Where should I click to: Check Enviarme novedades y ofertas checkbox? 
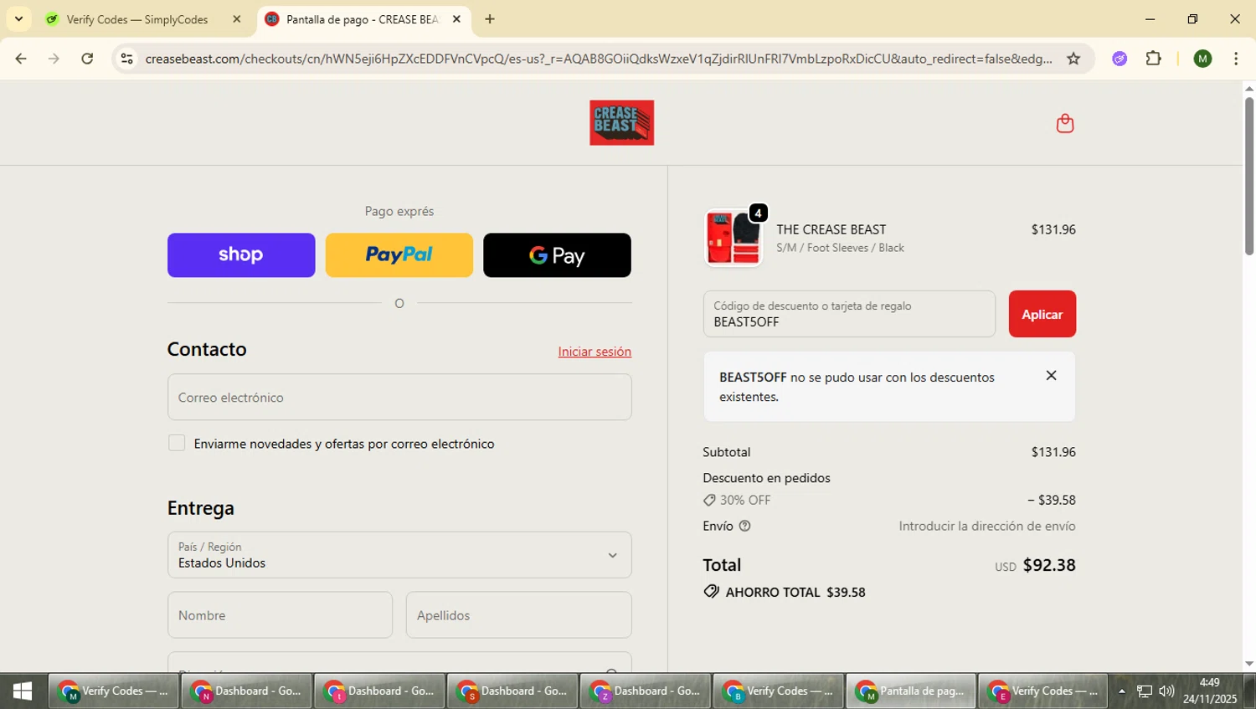[177, 443]
